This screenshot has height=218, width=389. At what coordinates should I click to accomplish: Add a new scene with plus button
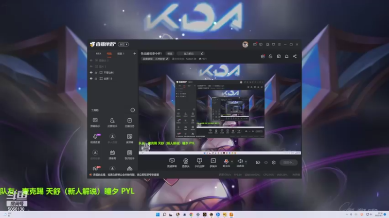pyautogui.click(x=135, y=53)
